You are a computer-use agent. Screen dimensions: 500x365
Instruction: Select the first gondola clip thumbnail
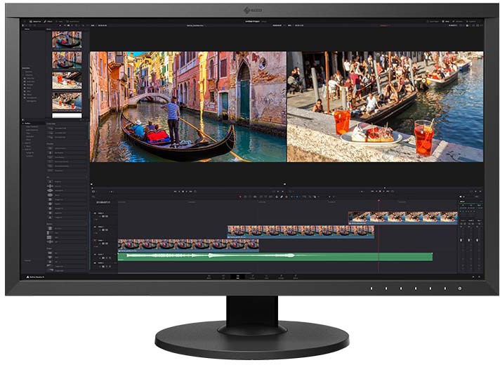[x=67, y=40]
